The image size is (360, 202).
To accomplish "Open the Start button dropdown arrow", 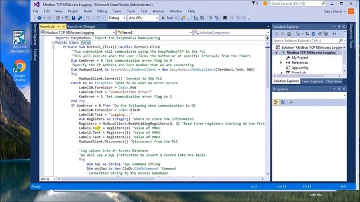I will [176, 18].
